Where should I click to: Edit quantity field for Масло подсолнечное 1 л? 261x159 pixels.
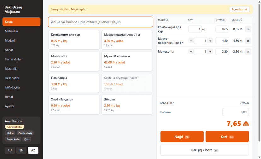[200, 41]
